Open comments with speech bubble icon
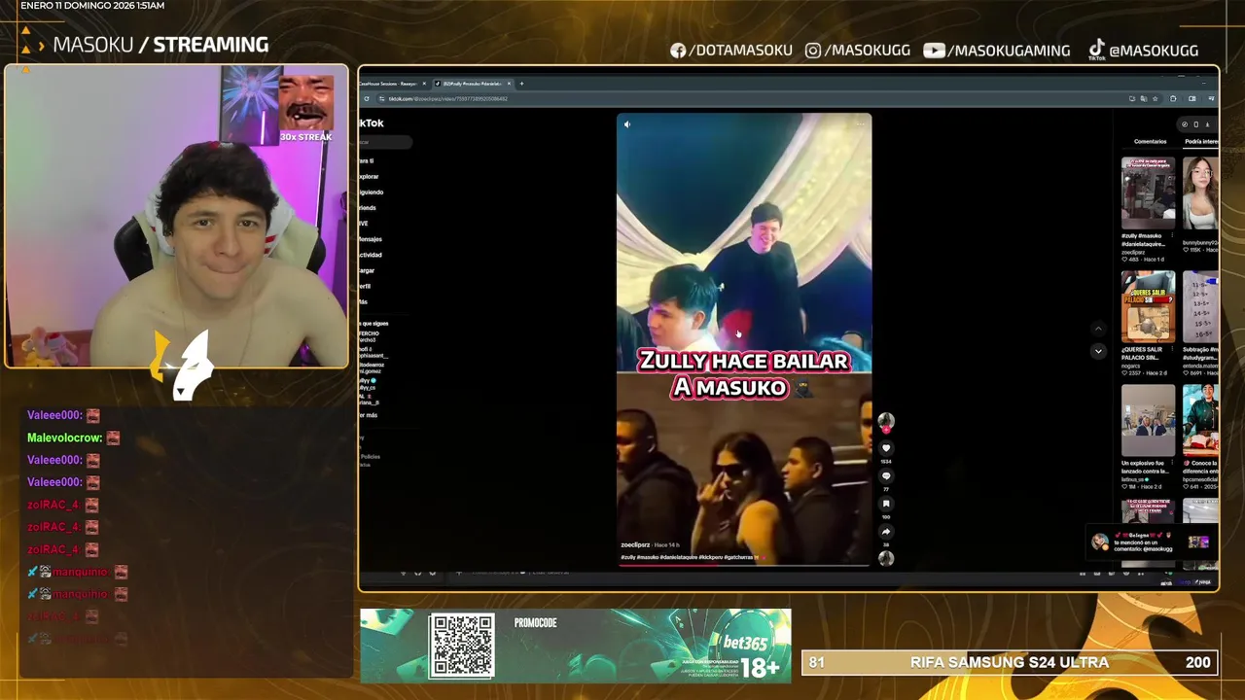Viewport: 1245px width, 700px height. point(886,476)
